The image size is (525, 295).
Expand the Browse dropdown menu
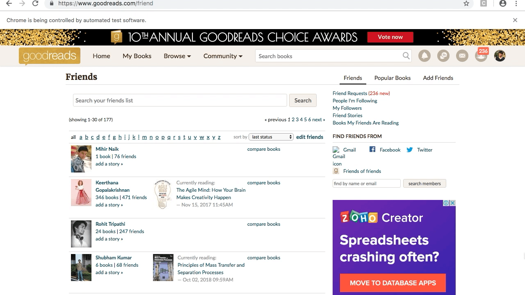[x=177, y=56]
